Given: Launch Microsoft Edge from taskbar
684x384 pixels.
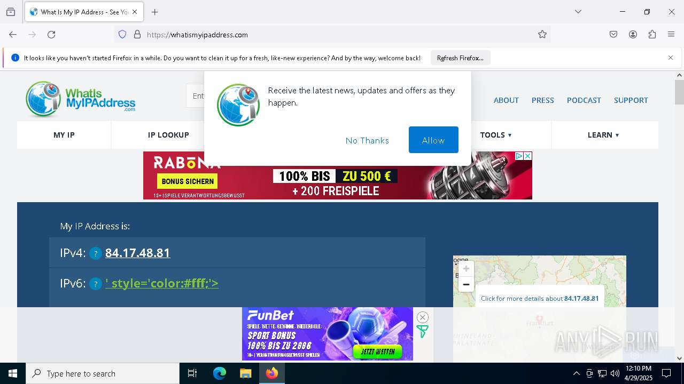Looking at the screenshot, I should [x=220, y=373].
